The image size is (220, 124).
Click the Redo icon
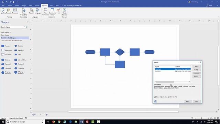pyautogui.click(x=11, y=2)
